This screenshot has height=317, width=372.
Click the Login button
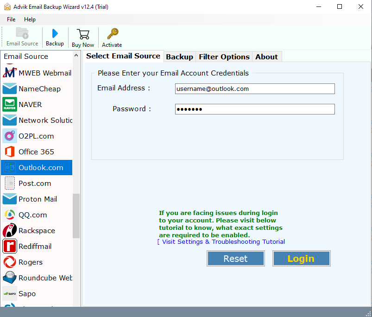(301, 259)
